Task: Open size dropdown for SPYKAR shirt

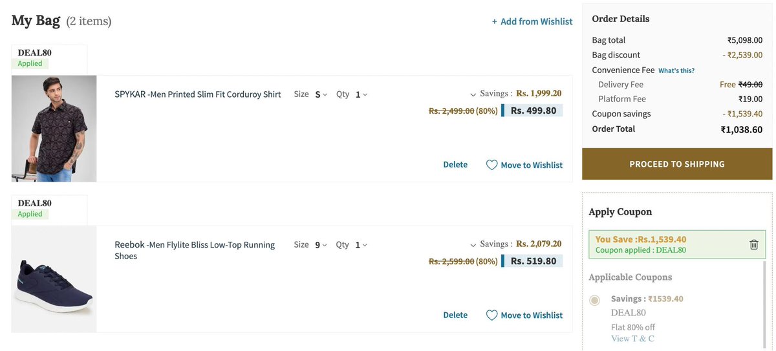Action: tap(321, 94)
